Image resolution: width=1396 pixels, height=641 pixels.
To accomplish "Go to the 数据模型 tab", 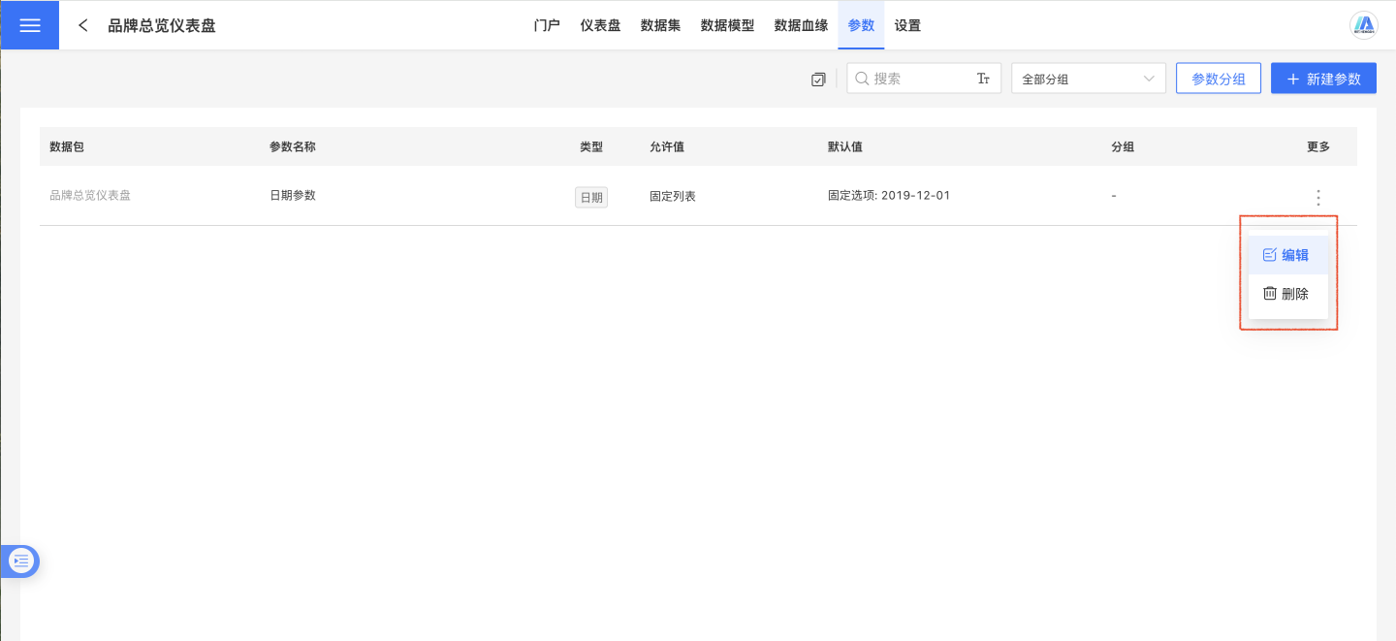I will 727,25.
